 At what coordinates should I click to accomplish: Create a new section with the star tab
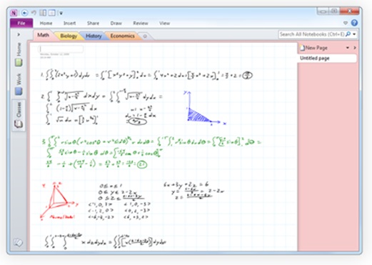point(145,36)
